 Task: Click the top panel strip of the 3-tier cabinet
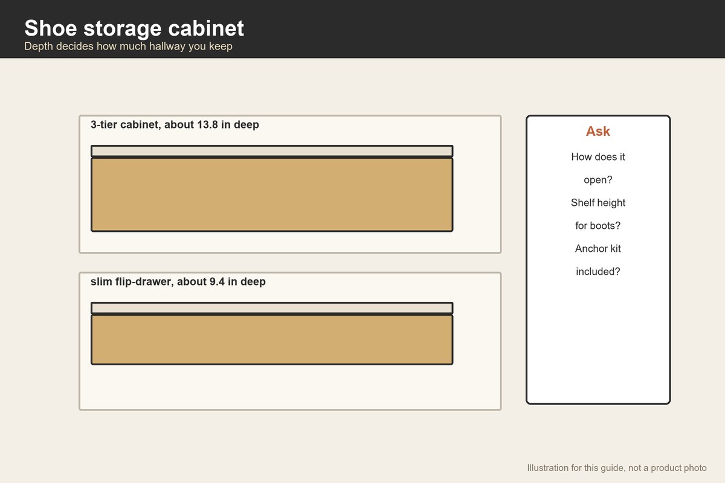point(272,151)
